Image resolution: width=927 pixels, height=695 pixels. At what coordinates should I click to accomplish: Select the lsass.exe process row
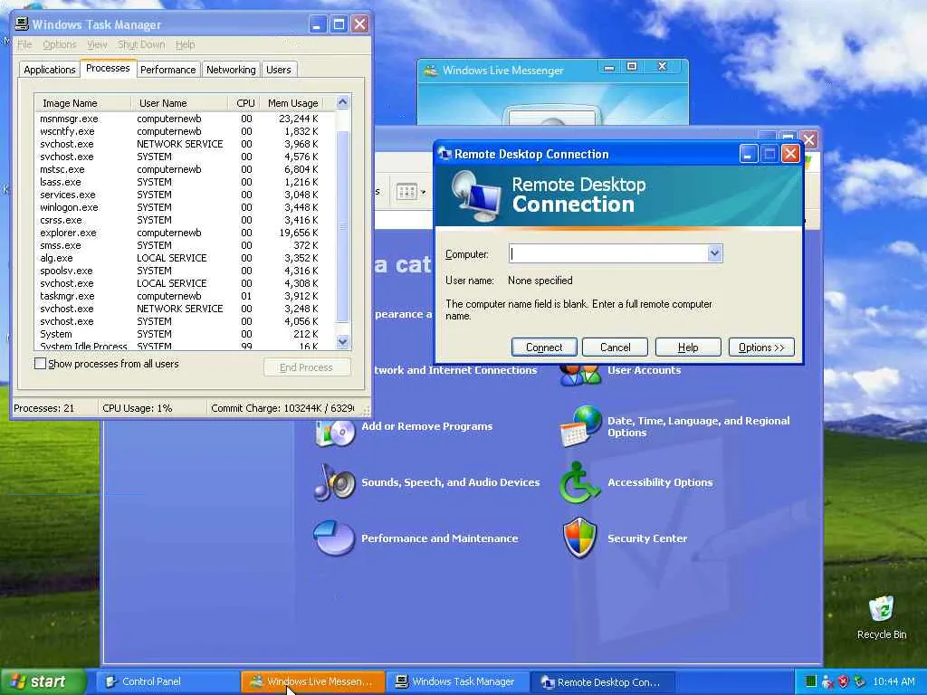click(185, 182)
